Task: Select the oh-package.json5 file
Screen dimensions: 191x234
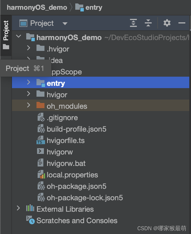Action: 76,186
